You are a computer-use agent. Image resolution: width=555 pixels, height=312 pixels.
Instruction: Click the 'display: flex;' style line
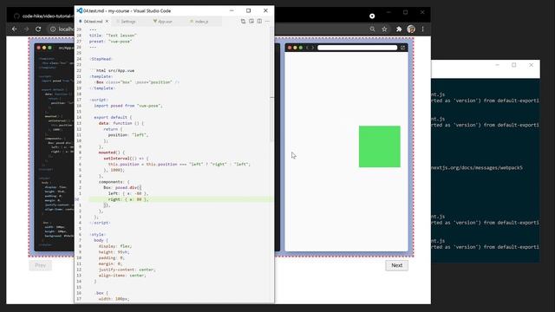click(x=115, y=246)
